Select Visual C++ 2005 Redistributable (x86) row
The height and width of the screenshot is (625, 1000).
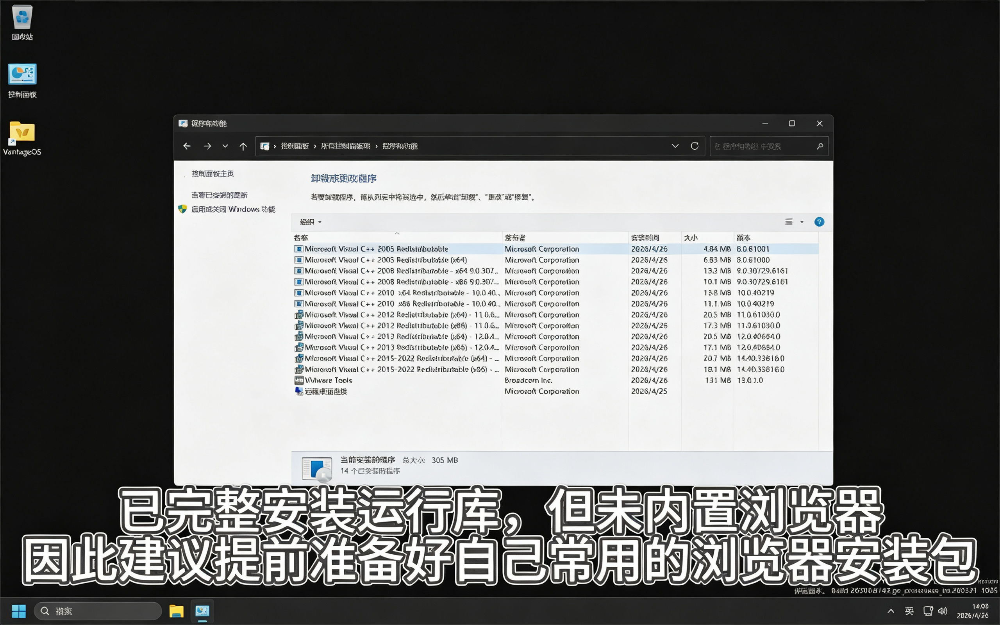coord(555,249)
